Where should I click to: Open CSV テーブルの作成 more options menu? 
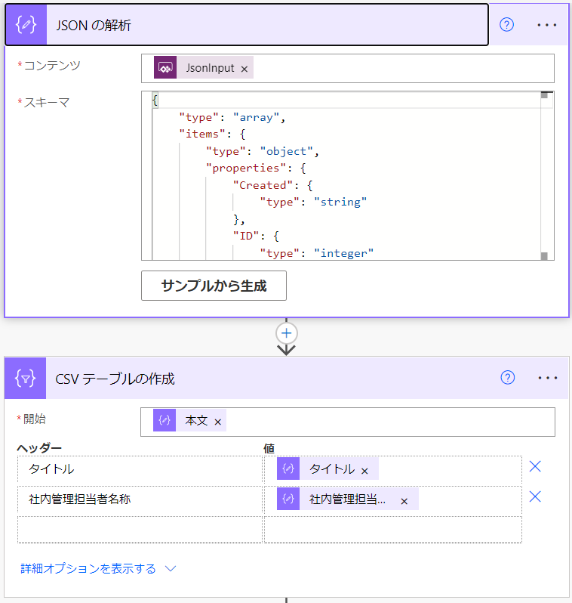(x=547, y=378)
